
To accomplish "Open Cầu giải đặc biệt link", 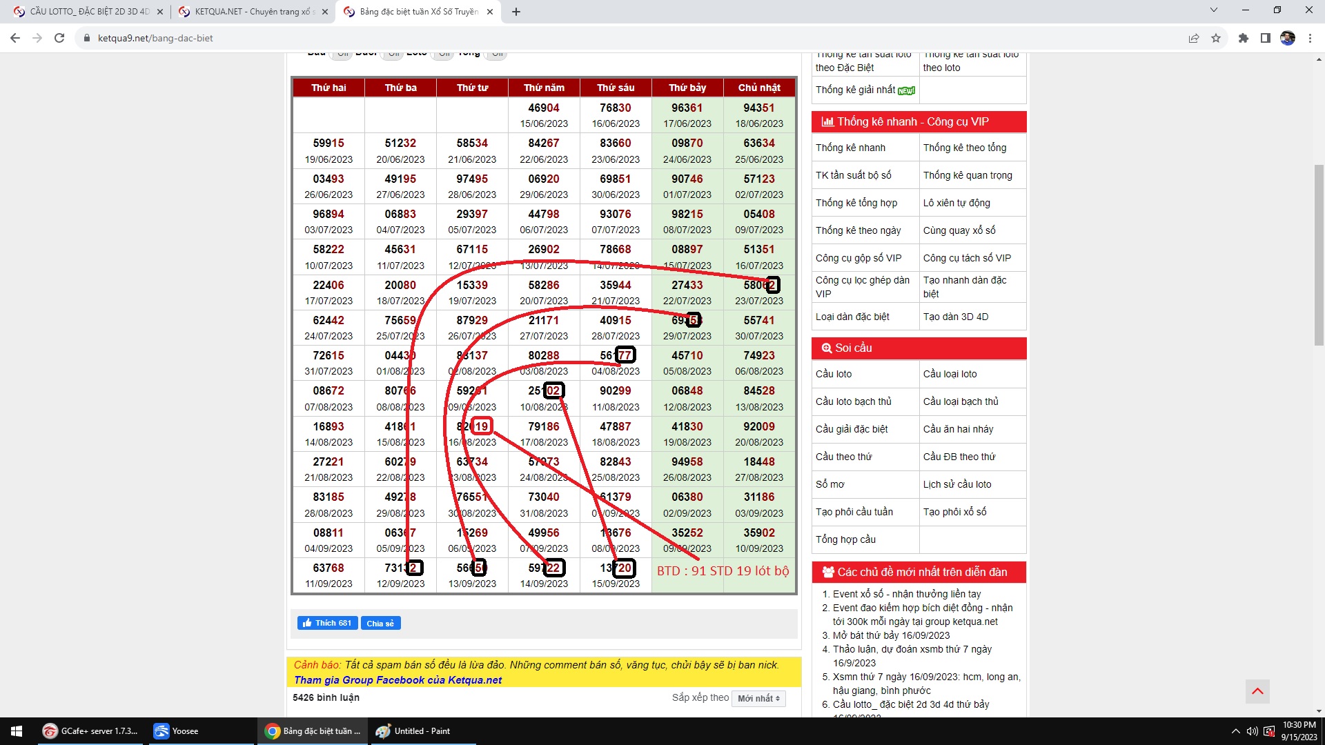I will [x=852, y=429].
